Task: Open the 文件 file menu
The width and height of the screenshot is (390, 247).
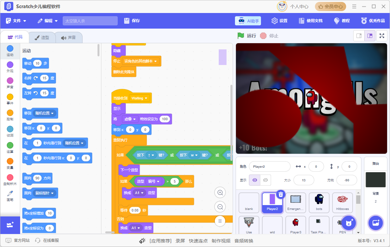Action: click(x=16, y=21)
